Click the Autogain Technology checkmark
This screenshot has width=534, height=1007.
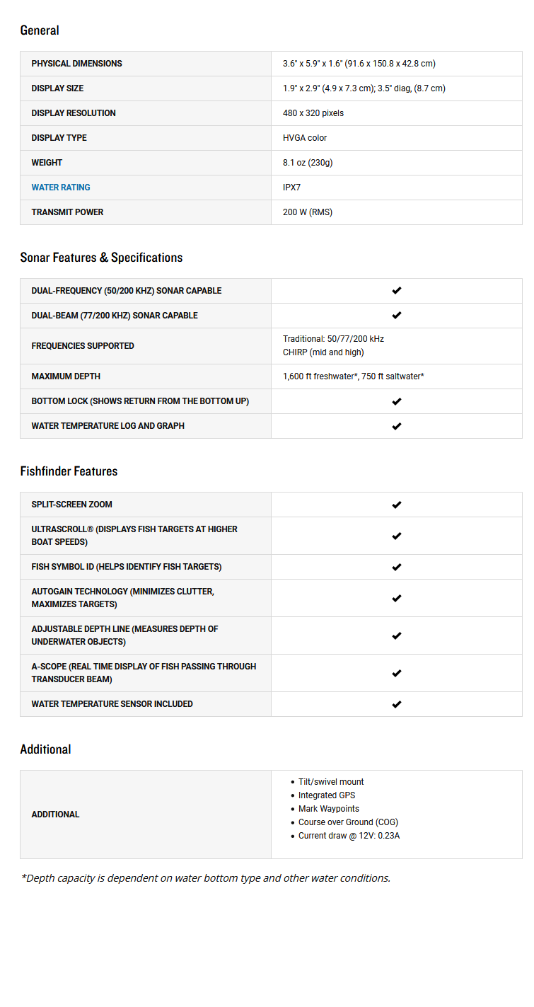397,598
